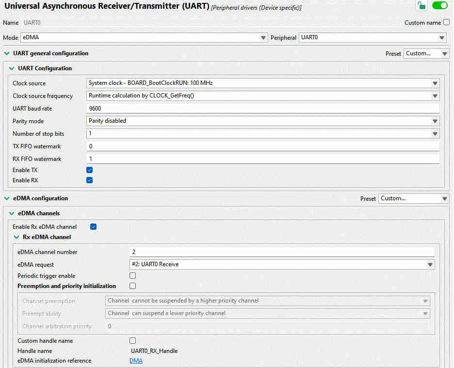454x368 pixels.
Task: Open the Clock source frequency dropdown
Action: tap(263, 96)
